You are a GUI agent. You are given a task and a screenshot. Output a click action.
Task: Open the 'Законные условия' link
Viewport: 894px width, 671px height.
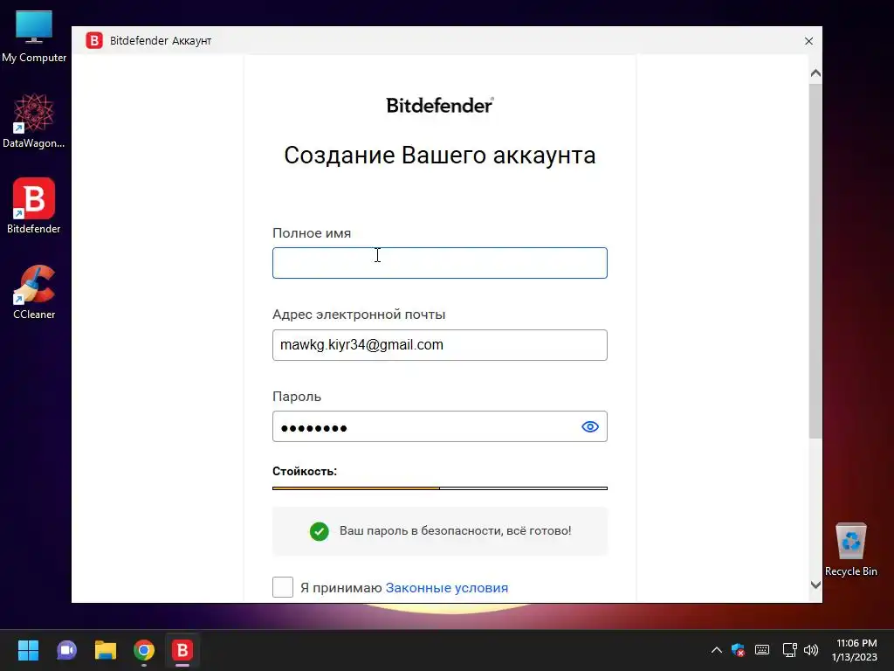click(x=447, y=588)
